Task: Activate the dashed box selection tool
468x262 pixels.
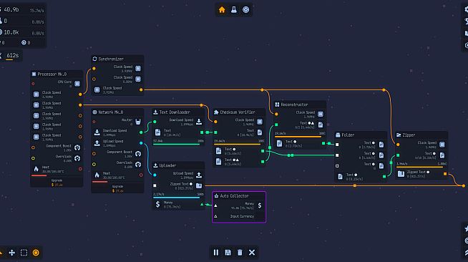Action: pos(24,253)
